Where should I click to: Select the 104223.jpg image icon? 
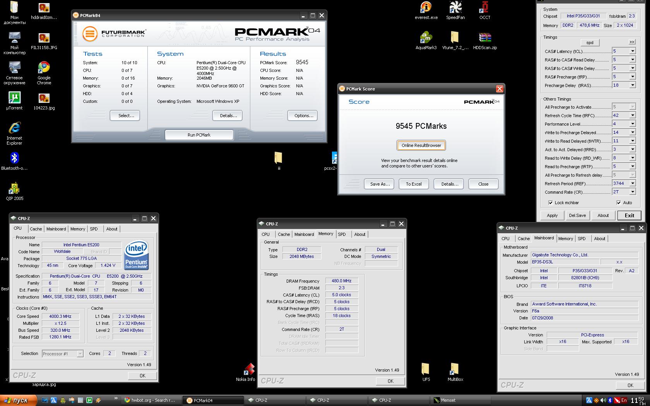click(x=44, y=101)
